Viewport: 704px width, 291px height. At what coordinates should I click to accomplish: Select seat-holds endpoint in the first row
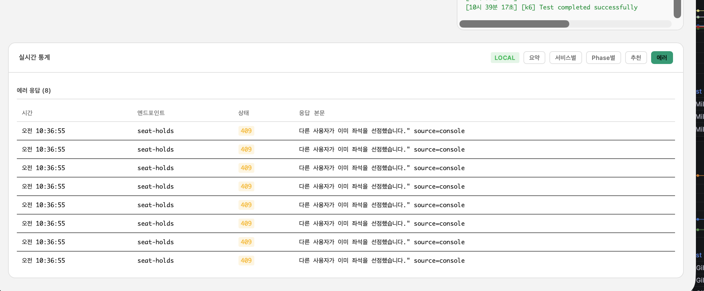coord(155,131)
